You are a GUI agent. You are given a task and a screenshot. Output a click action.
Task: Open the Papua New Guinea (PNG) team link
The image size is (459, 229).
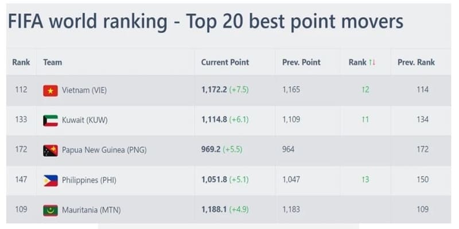tap(104, 150)
